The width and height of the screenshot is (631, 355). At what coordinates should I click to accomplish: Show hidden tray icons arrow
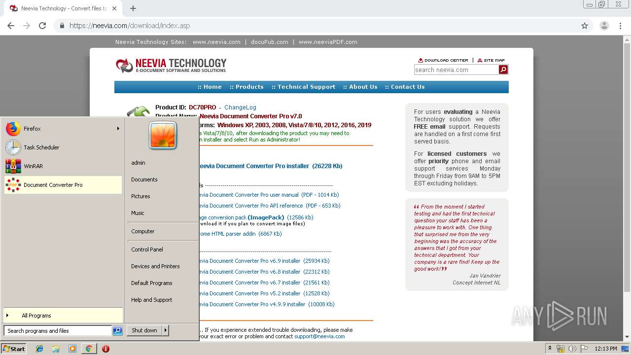coord(550,348)
